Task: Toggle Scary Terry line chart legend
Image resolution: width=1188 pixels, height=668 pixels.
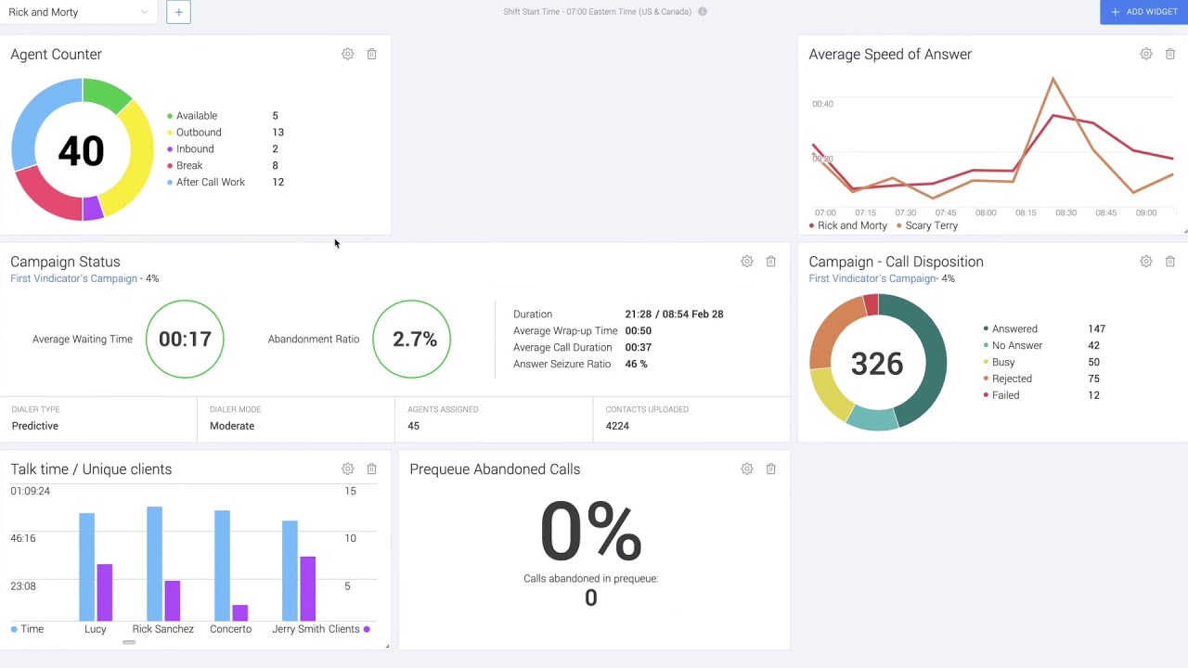Action: tap(927, 225)
